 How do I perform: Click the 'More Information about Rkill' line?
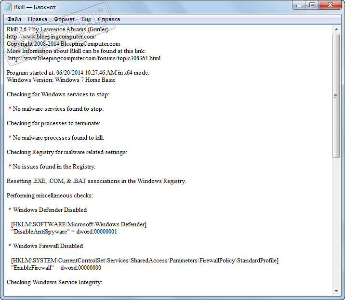coord(76,51)
